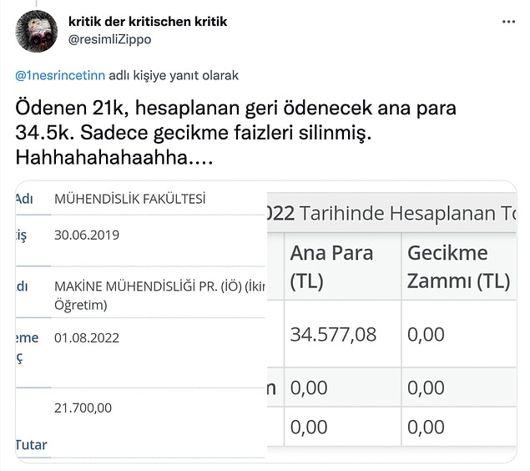Click the 01.08.2022 date value
The height and width of the screenshot is (471, 530).
tap(87, 337)
